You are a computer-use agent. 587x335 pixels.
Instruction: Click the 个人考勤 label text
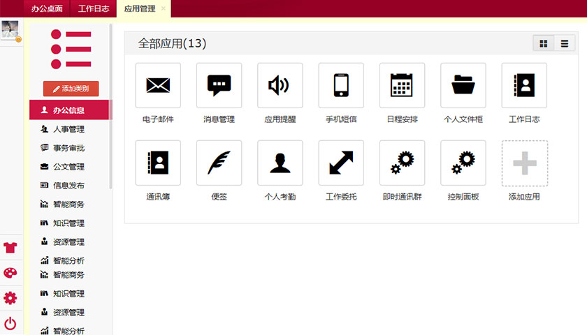coord(280,197)
